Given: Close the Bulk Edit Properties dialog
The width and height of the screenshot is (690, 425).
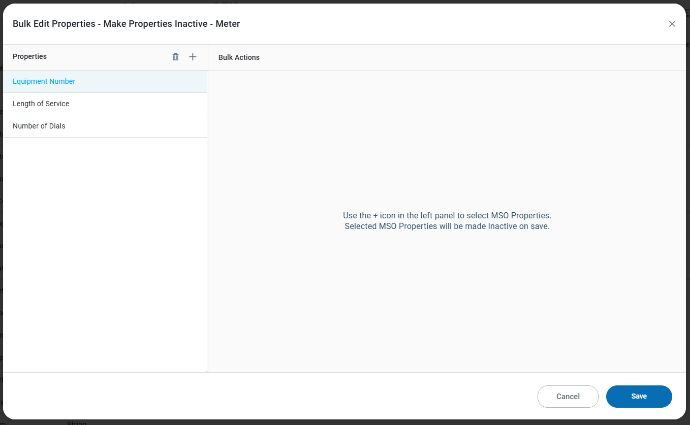Looking at the screenshot, I should (x=672, y=24).
